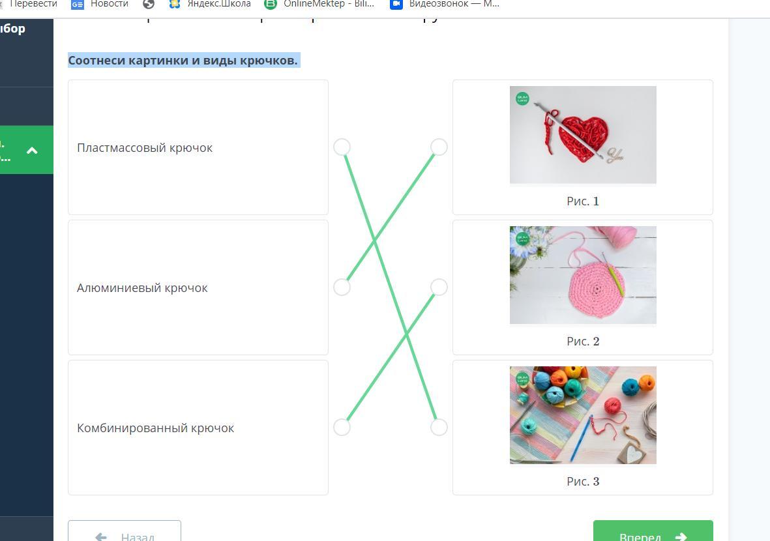This screenshot has height=541, width=770.
Task: Click the back arrow on Назад
Action: point(100,536)
